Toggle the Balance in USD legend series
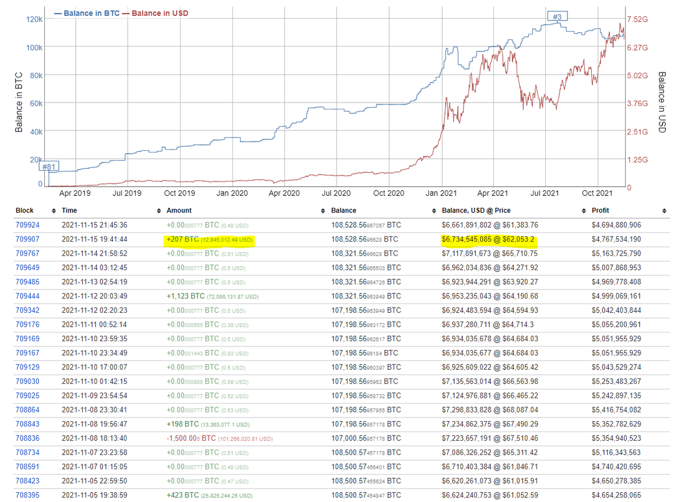This screenshot has height=502, width=699. [156, 13]
